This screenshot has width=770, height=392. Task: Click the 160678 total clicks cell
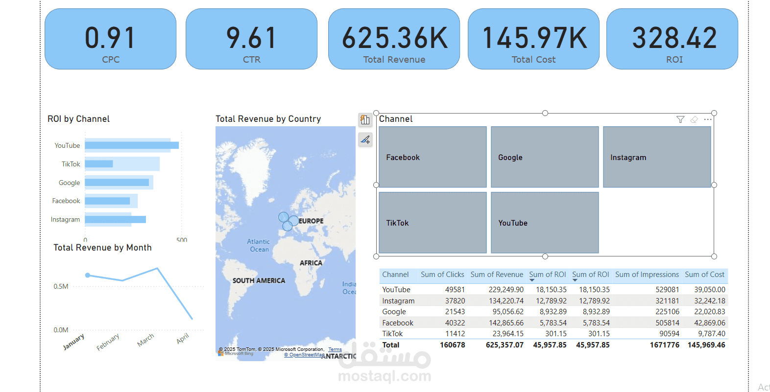click(x=453, y=345)
